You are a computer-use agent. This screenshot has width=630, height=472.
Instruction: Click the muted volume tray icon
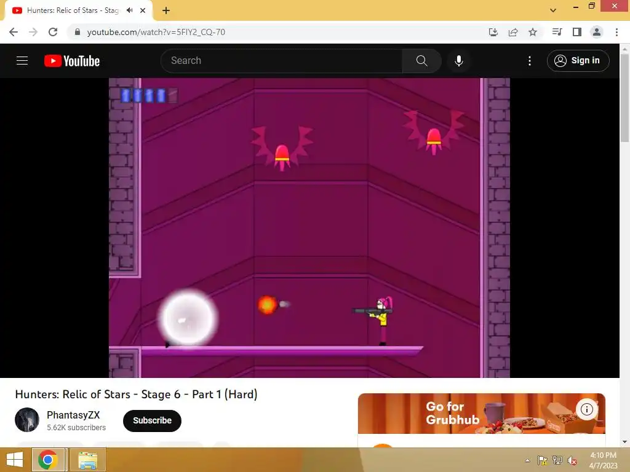click(572, 460)
